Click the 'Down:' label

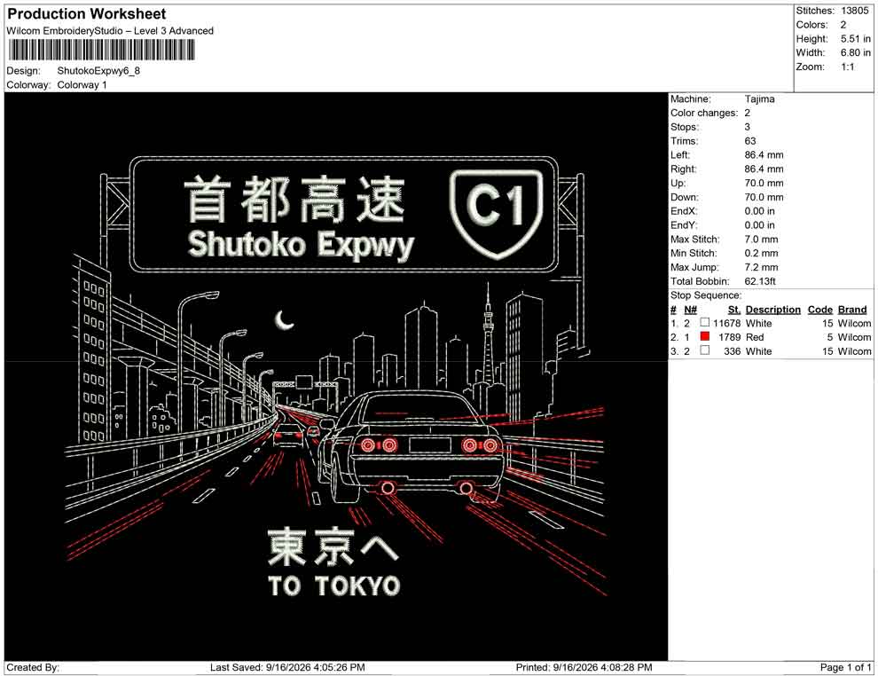[x=685, y=197]
